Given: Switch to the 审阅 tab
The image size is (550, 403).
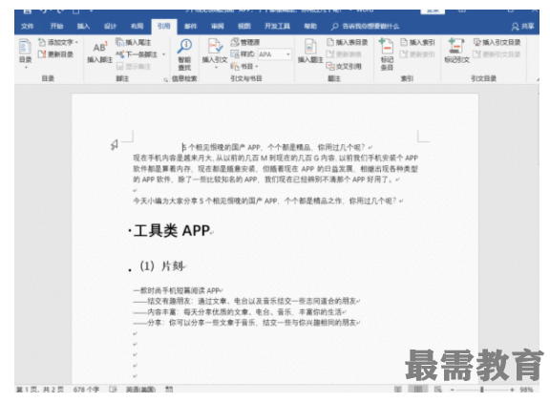Looking at the screenshot, I should pyautogui.click(x=218, y=27).
